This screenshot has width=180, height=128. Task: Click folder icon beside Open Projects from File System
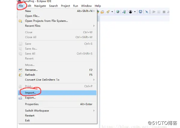20,21
